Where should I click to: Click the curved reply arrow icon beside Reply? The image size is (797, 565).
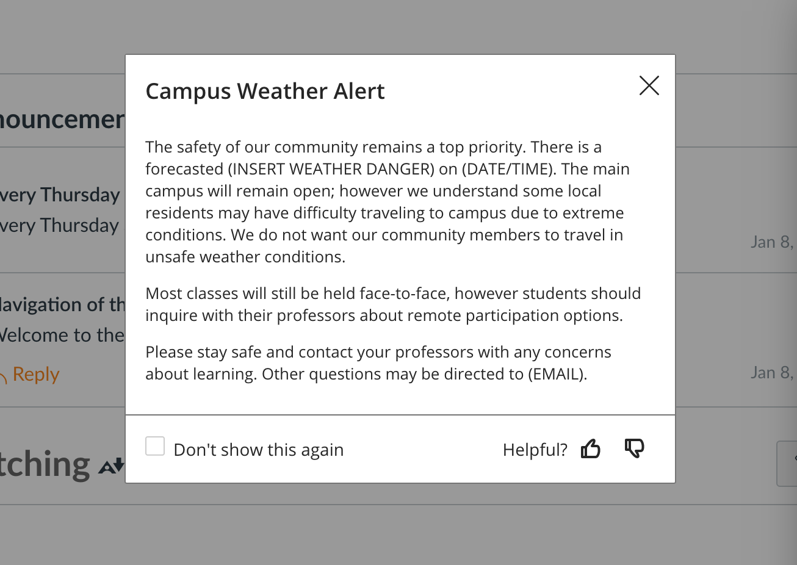coord(5,373)
